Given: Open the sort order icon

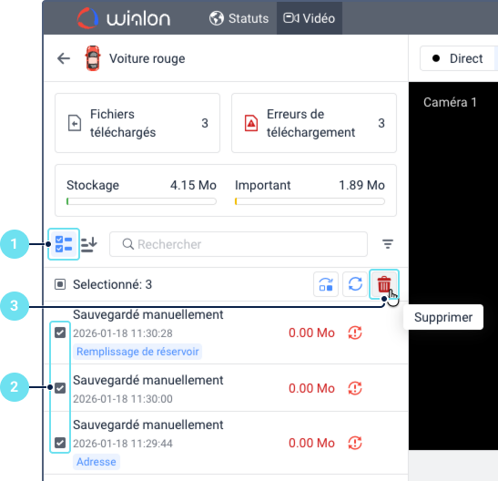Looking at the screenshot, I should 89,244.
